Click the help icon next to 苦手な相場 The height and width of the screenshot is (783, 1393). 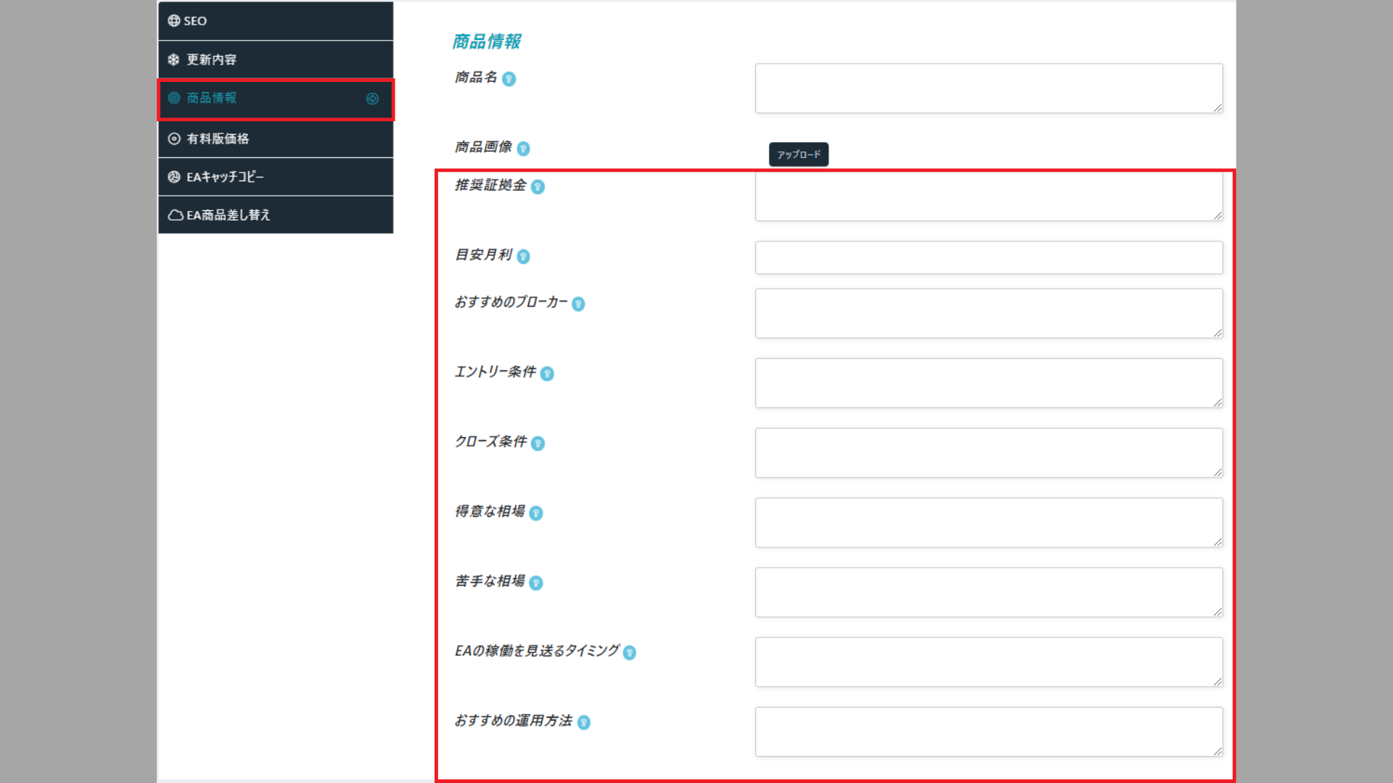click(x=536, y=583)
